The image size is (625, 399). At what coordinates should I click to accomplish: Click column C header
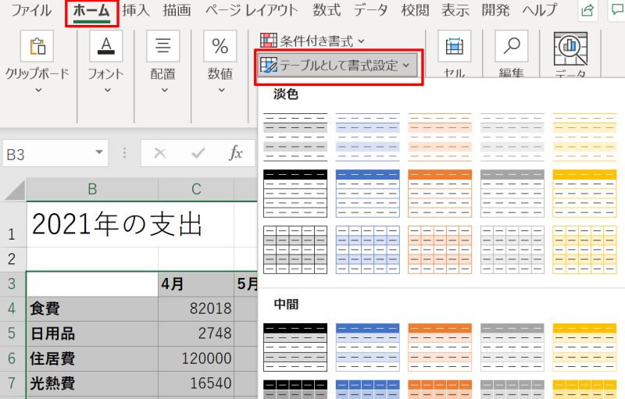[196, 188]
